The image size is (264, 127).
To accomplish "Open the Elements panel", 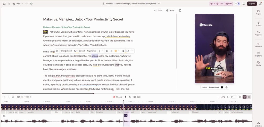I will click(x=258, y=45).
